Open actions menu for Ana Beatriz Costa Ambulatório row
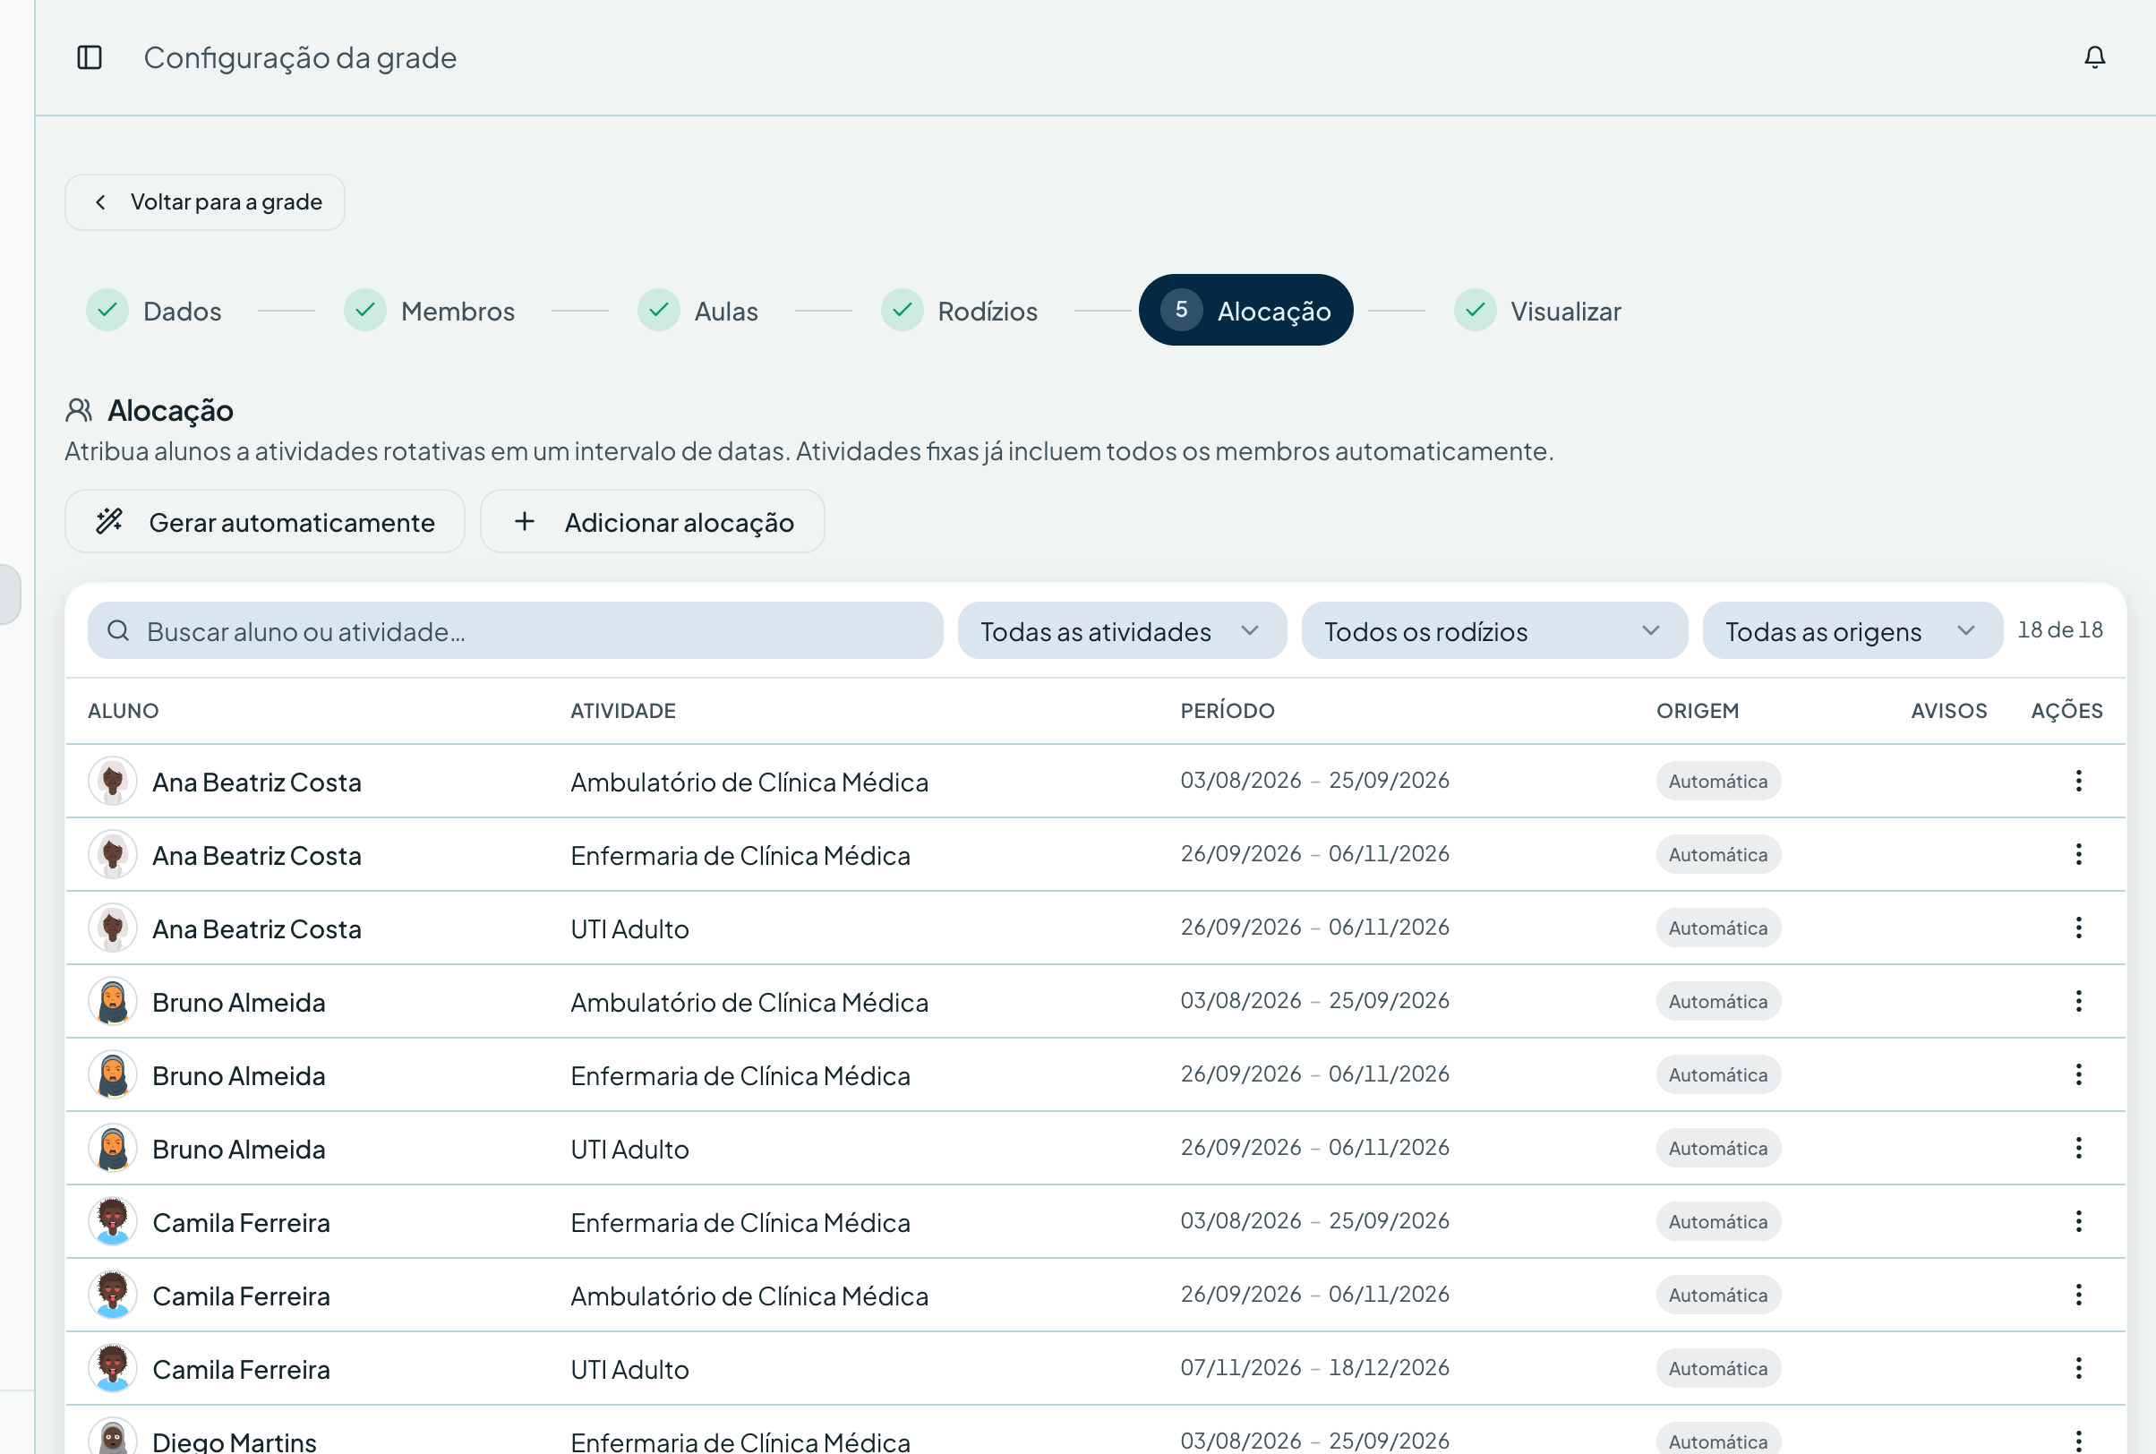The height and width of the screenshot is (1454, 2156). [2078, 781]
